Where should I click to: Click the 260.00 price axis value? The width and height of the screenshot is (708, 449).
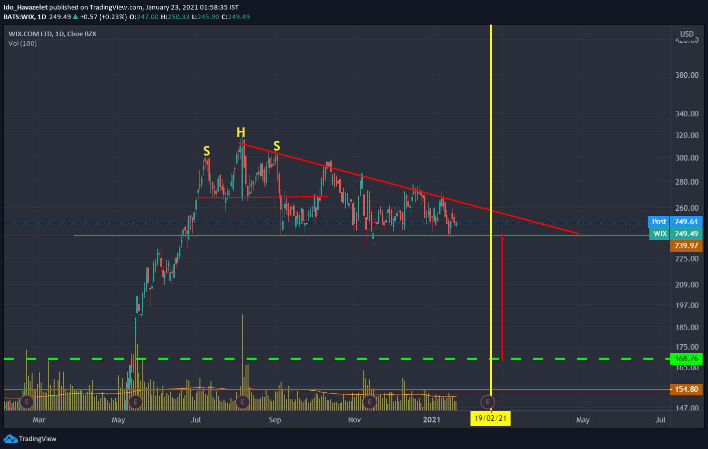tap(687, 208)
